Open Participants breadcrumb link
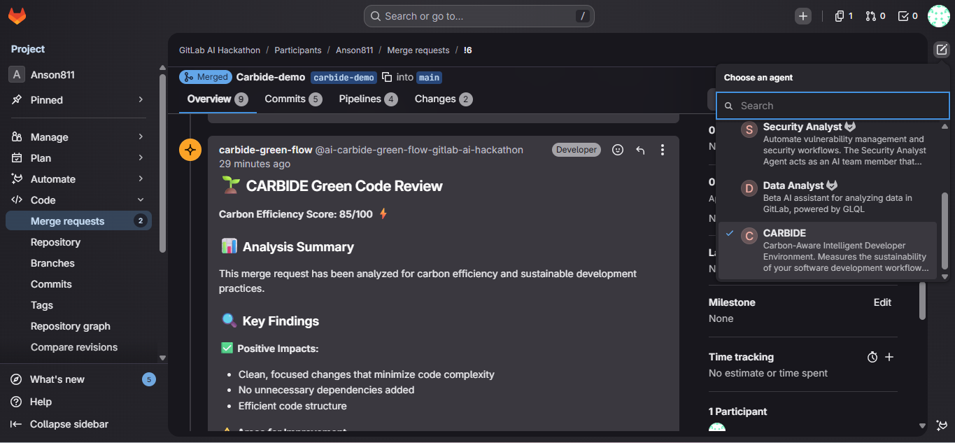Screen dimensions: 955x443 (x=298, y=50)
